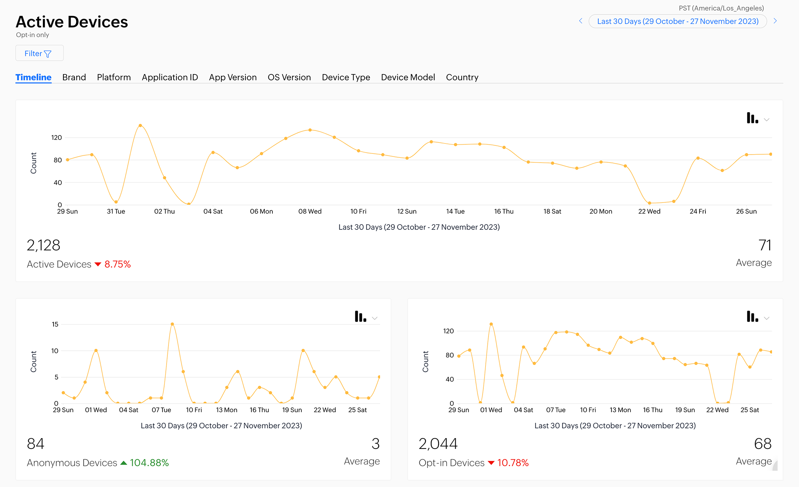Open the Last 30 Days date picker
The width and height of the screenshot is (799, 487).
677,21
